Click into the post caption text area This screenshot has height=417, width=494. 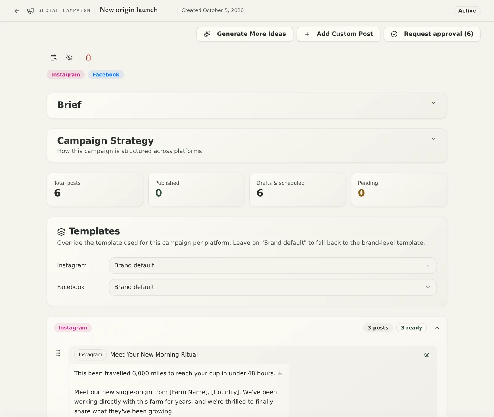pos(179,390)
